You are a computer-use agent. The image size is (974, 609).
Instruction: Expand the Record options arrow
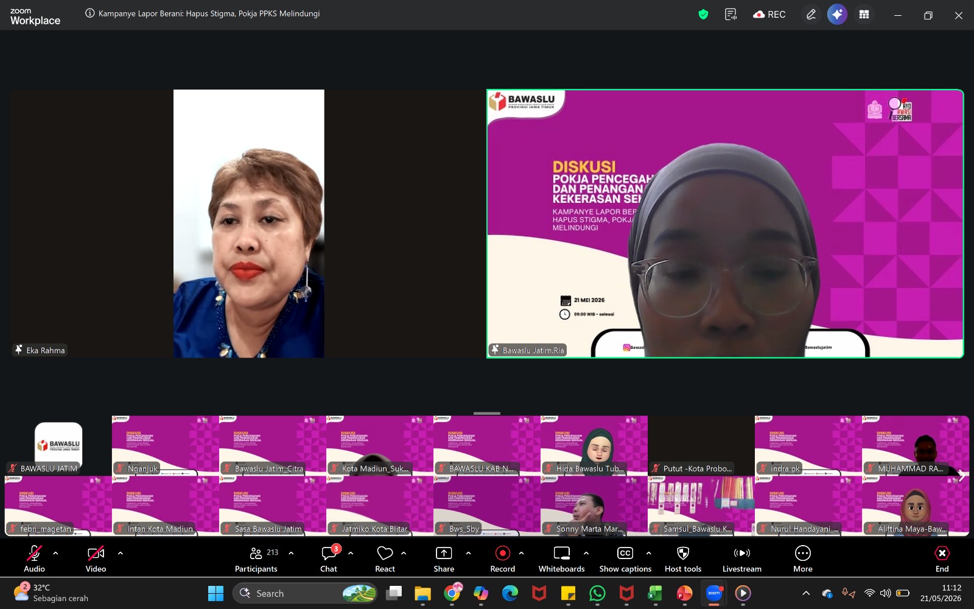coord(521,553)
